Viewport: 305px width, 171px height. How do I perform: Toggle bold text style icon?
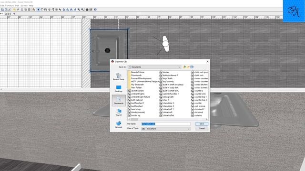(71, 9)
